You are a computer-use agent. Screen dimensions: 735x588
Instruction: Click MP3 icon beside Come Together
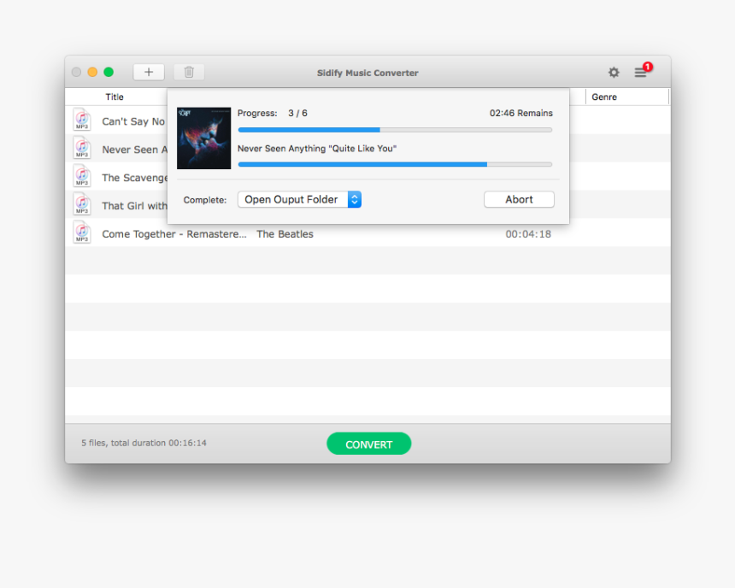click(x=82, y=232)
